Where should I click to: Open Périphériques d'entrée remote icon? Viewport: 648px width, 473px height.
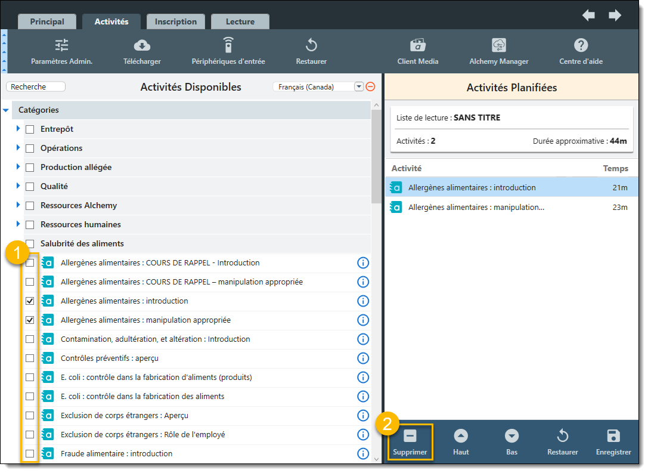pyautogui.click(x=228, y=45)
